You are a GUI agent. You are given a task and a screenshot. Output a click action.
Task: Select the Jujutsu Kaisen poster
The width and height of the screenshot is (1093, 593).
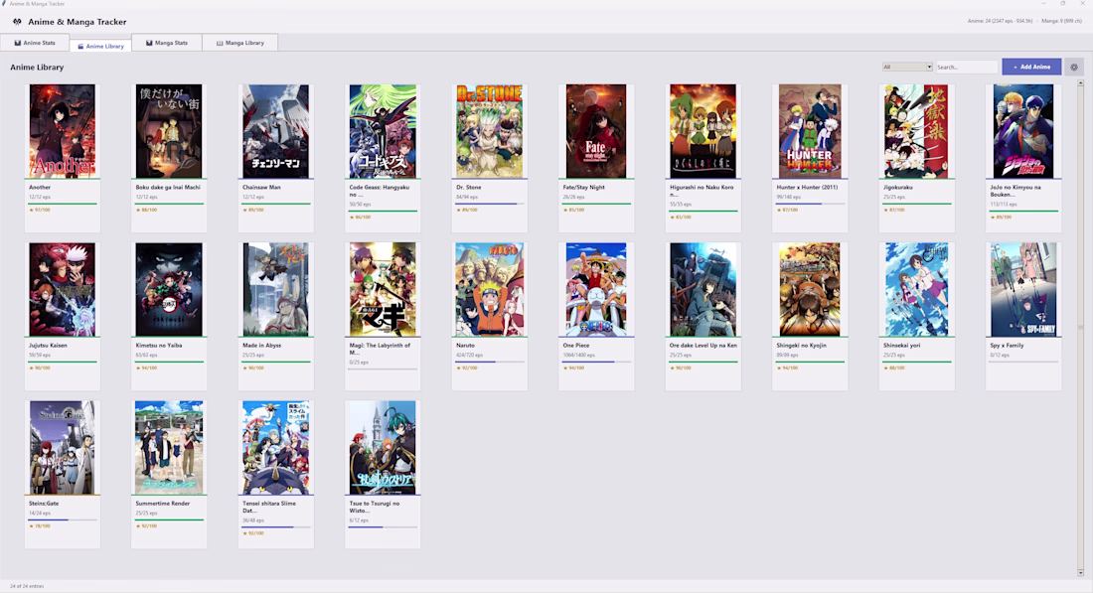62,289
